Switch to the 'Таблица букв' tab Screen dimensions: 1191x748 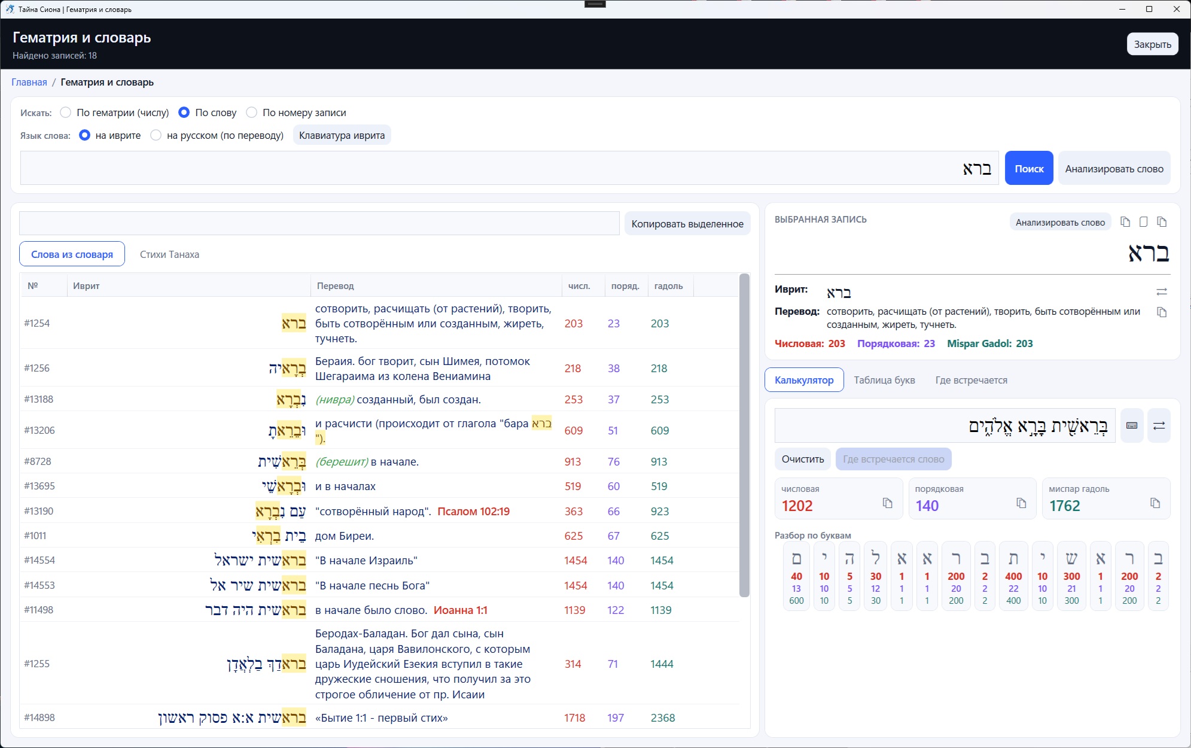(884, 380)
